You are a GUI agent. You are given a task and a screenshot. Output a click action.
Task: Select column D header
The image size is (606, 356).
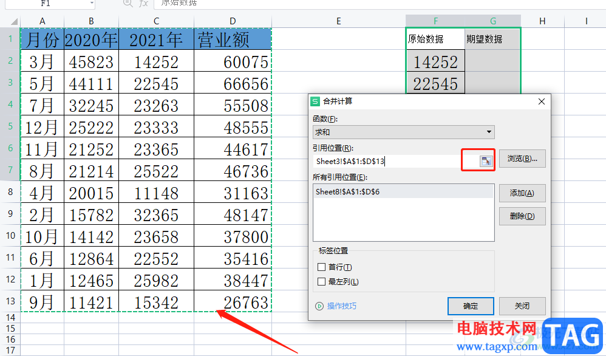[x=233, y=21]
